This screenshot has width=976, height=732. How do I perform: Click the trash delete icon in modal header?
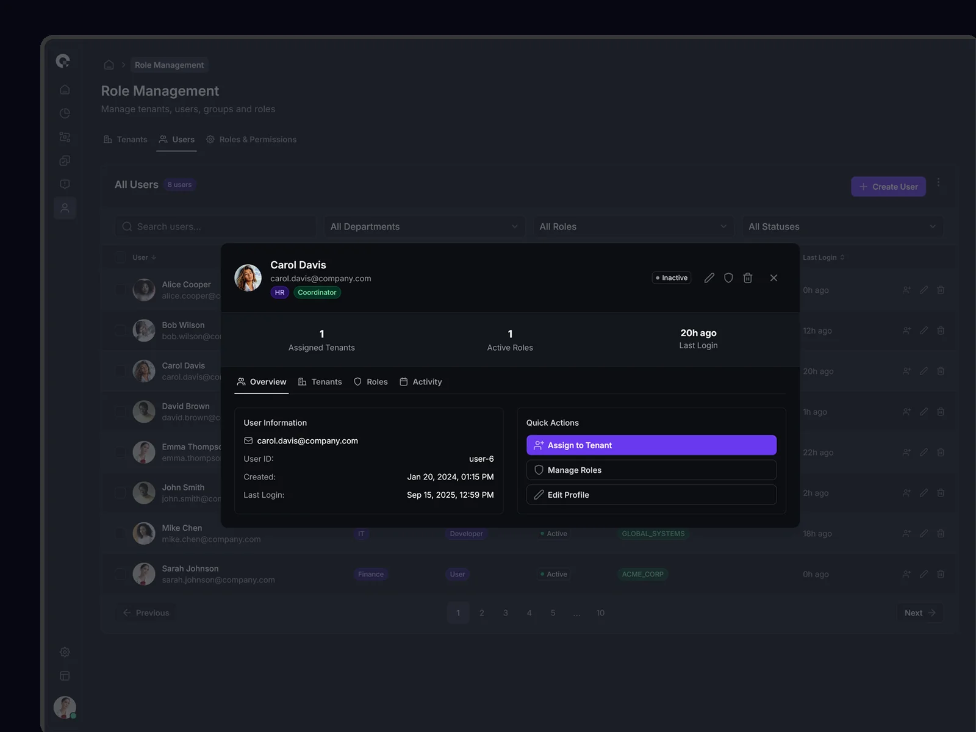(x=748, y=278)
